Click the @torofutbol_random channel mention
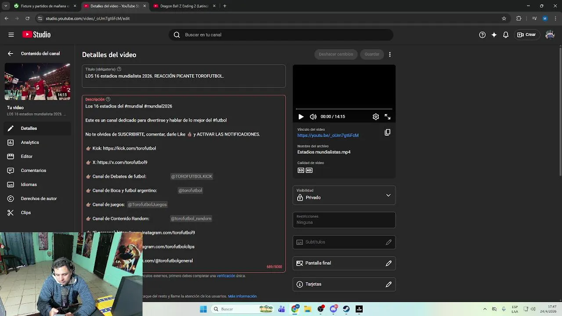Screen dimensions: 562x316 pyautogui.click(x=191, y=219)
